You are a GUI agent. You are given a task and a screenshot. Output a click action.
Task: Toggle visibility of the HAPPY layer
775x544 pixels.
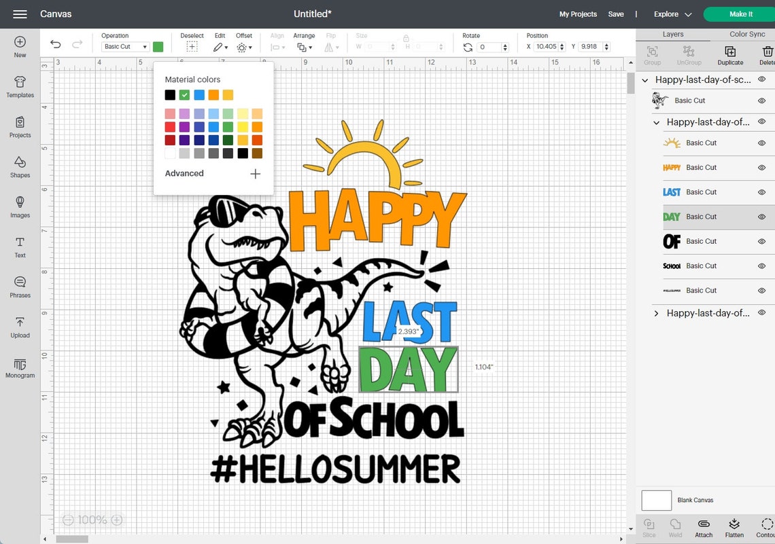(x=761, y=167)
